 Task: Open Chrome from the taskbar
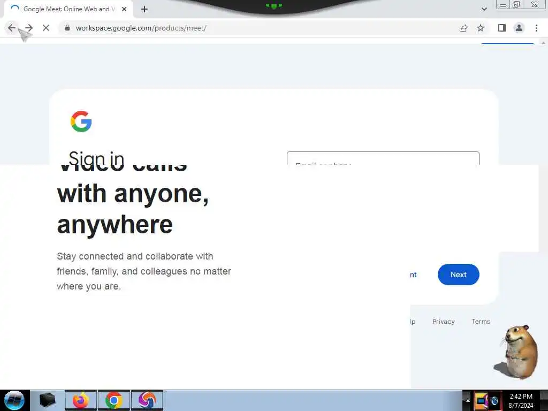point(113,400)
